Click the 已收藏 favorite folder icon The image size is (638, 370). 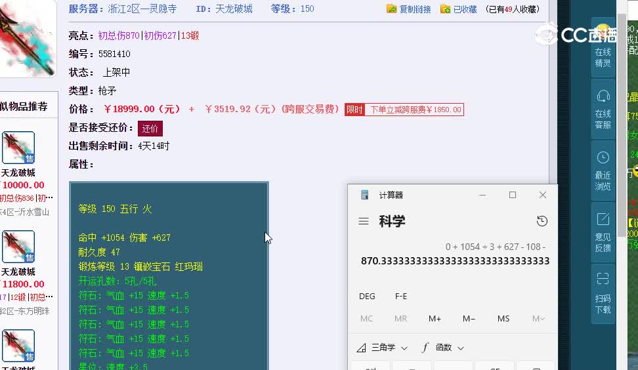click(x=445, y=9)
